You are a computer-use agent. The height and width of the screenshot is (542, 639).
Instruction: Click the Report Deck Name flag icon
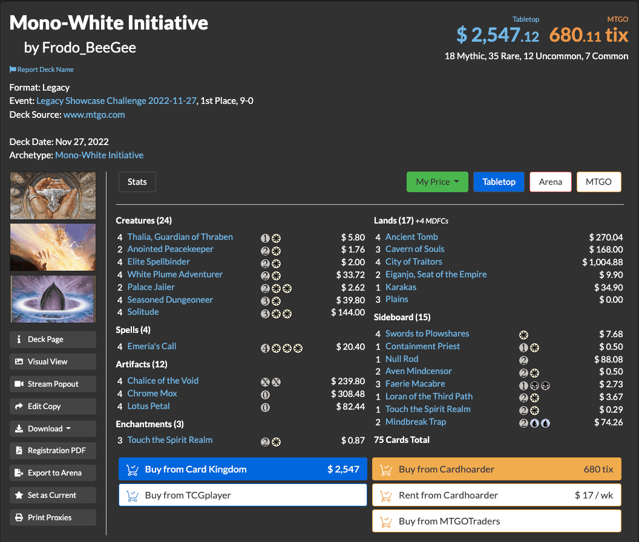click(12, 69)
